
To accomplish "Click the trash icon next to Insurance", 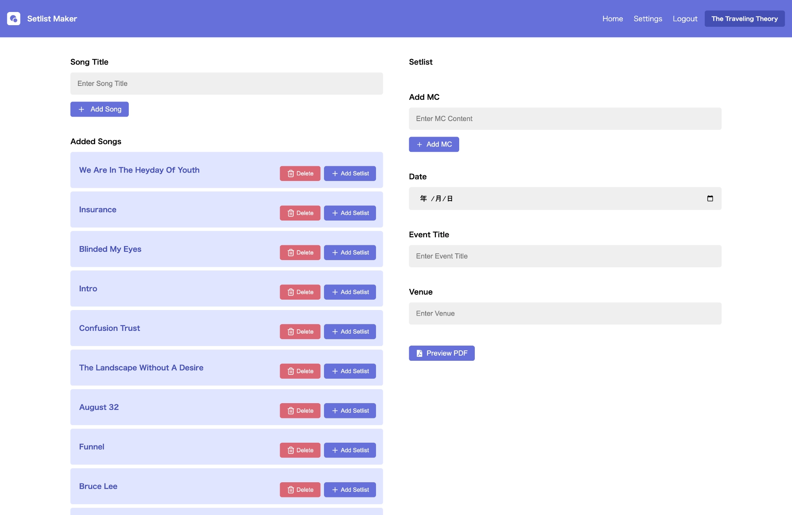I will pos(291,213).
